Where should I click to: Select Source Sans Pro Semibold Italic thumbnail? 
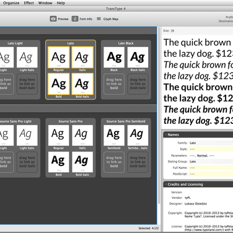(138, 135)
